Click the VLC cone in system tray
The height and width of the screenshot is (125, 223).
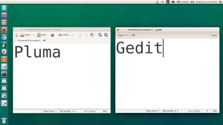tap(157, 2)
